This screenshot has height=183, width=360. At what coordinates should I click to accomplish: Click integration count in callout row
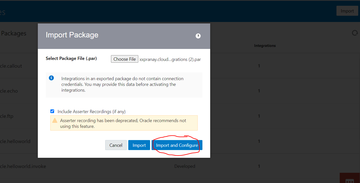pyautogui.click(x=259, y=66)
